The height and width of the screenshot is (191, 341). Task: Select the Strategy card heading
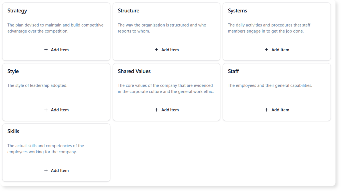tap(17, 11)
